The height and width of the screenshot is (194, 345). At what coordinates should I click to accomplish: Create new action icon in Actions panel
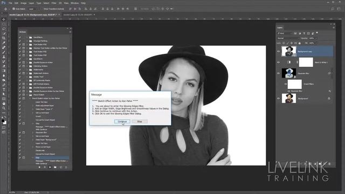61,167
